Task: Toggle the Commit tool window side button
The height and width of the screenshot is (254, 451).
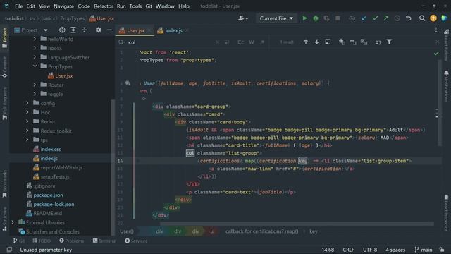Action: pos(5,67)
